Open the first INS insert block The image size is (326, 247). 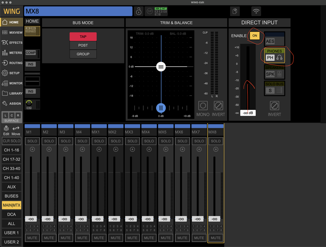32,65
